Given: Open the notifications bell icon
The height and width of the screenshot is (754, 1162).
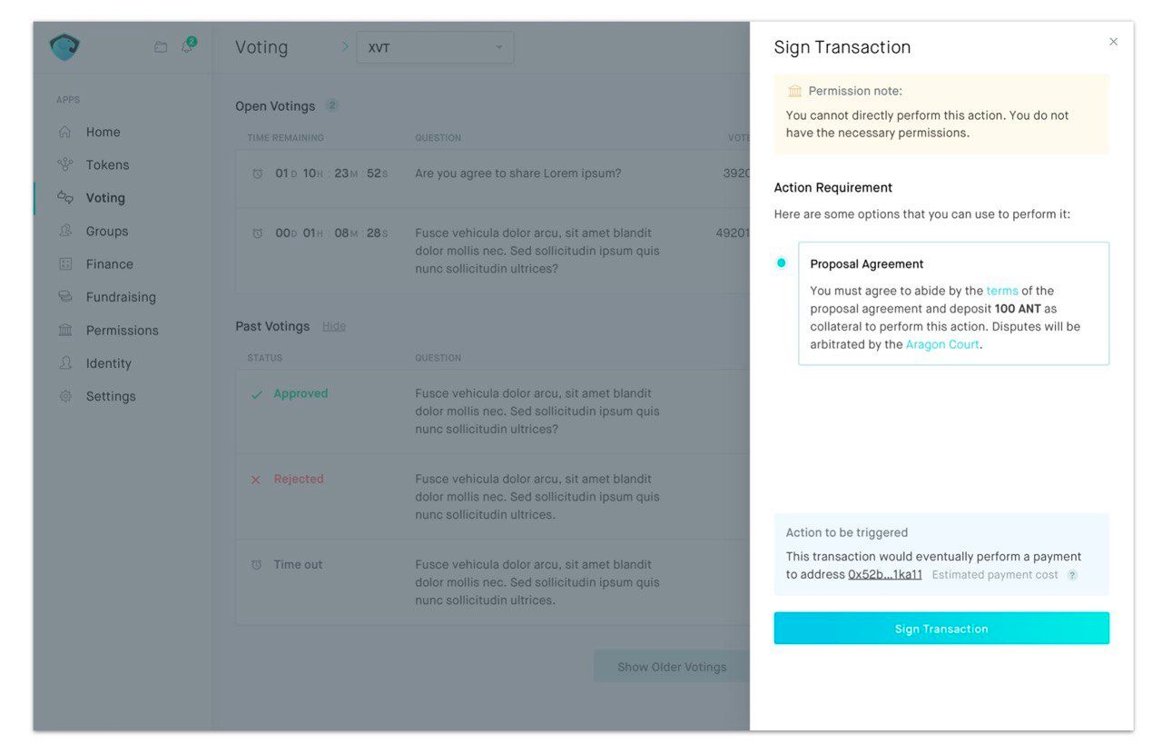Looking at the screenshot, I should [x=187, y=46].
